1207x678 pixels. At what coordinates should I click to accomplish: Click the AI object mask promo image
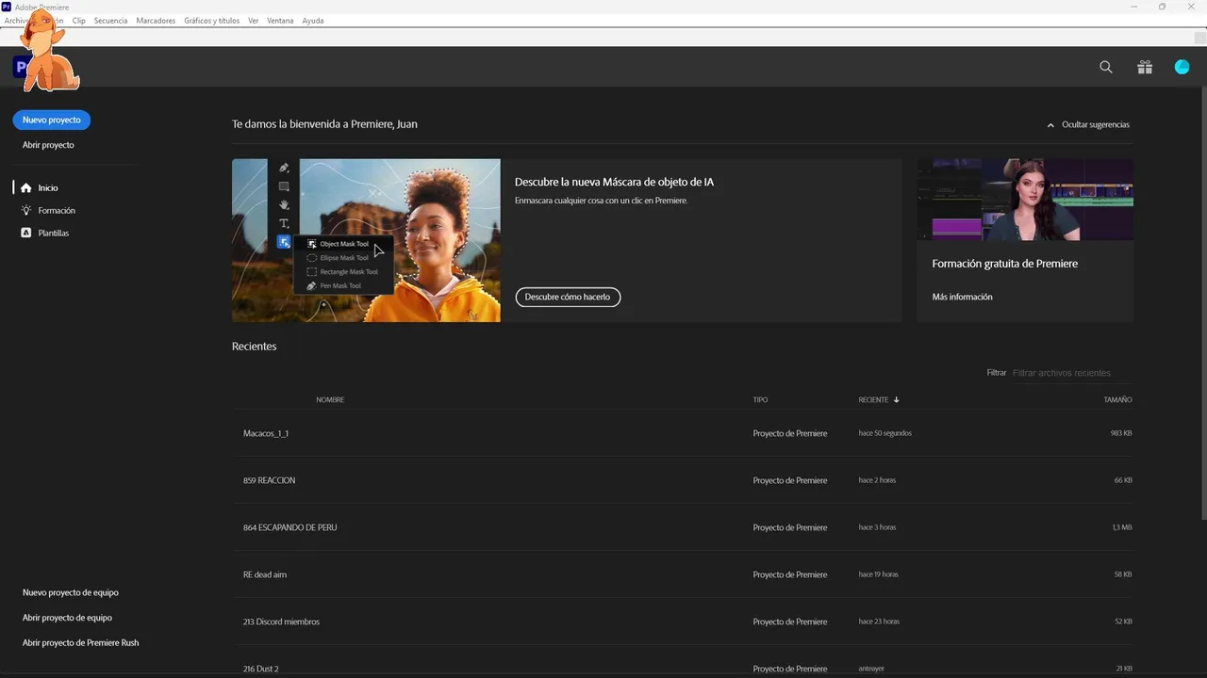pos(366,240)
